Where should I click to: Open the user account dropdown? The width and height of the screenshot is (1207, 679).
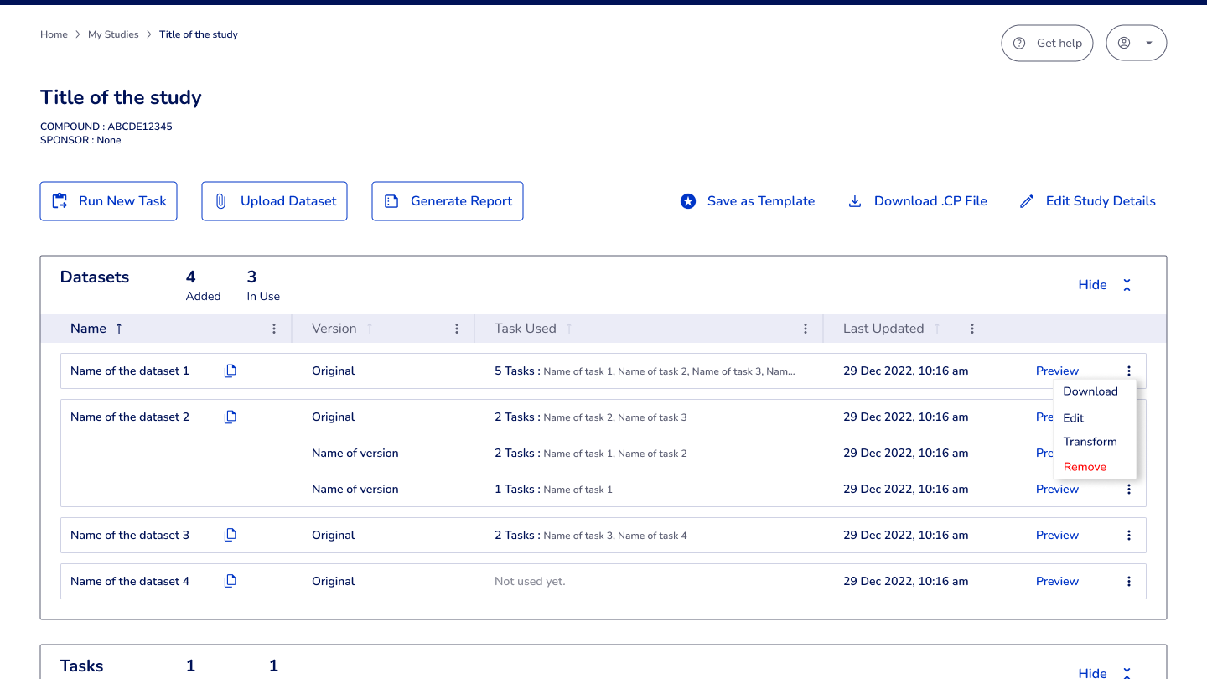1137,43
